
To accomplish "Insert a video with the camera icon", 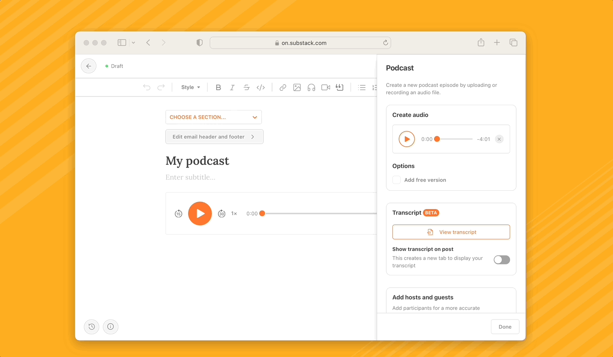I will pos(325,87).
